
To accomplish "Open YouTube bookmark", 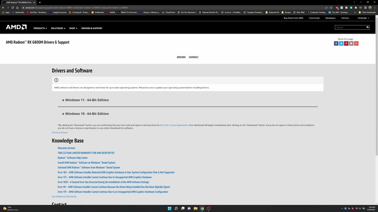I will [x=37, y=12].
